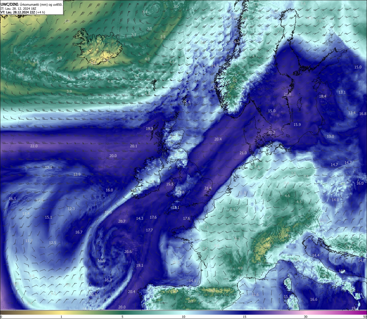The width and height of the screenshot is (367, 319).
Task: Click the '10' tick on the color scale
Action: [183, 317]
